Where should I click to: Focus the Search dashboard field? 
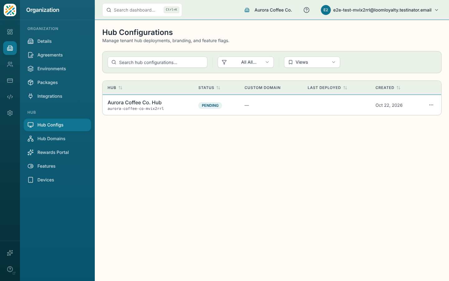click(x=142, y=10)
